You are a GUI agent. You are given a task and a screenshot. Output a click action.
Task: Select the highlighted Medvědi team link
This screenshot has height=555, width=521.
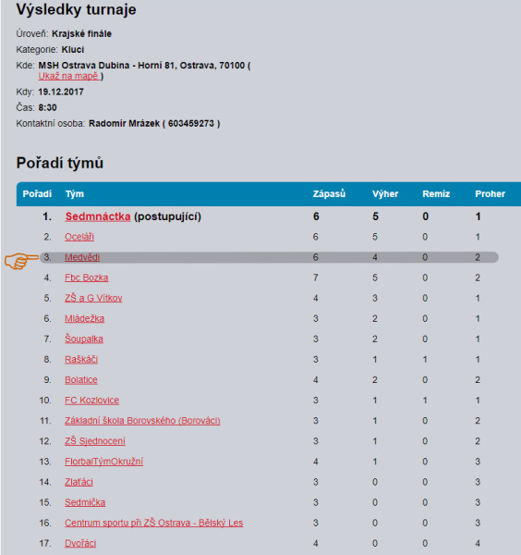tap(82, 257)
